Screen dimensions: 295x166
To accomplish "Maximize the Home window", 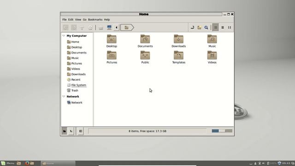I will point(229,14).
